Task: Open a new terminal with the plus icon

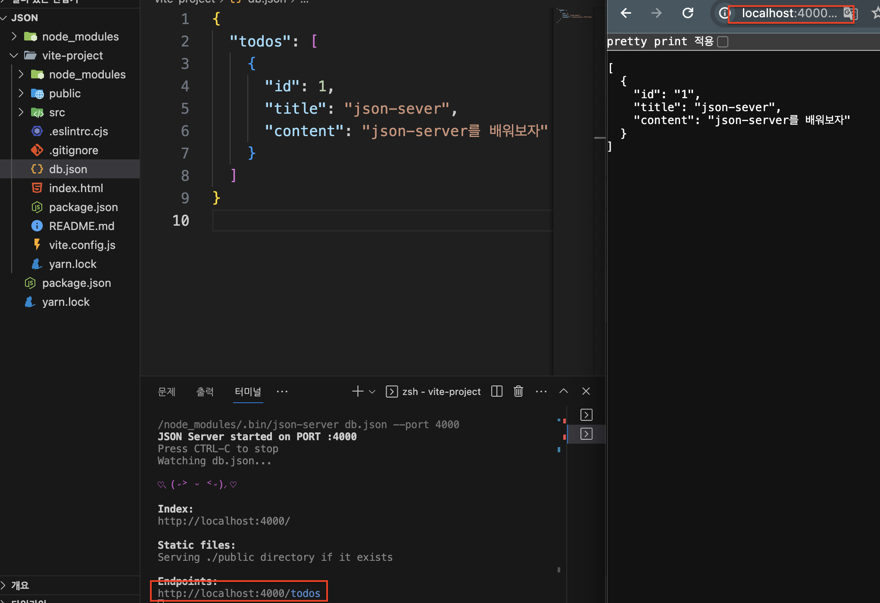Action: click(357, 391)
